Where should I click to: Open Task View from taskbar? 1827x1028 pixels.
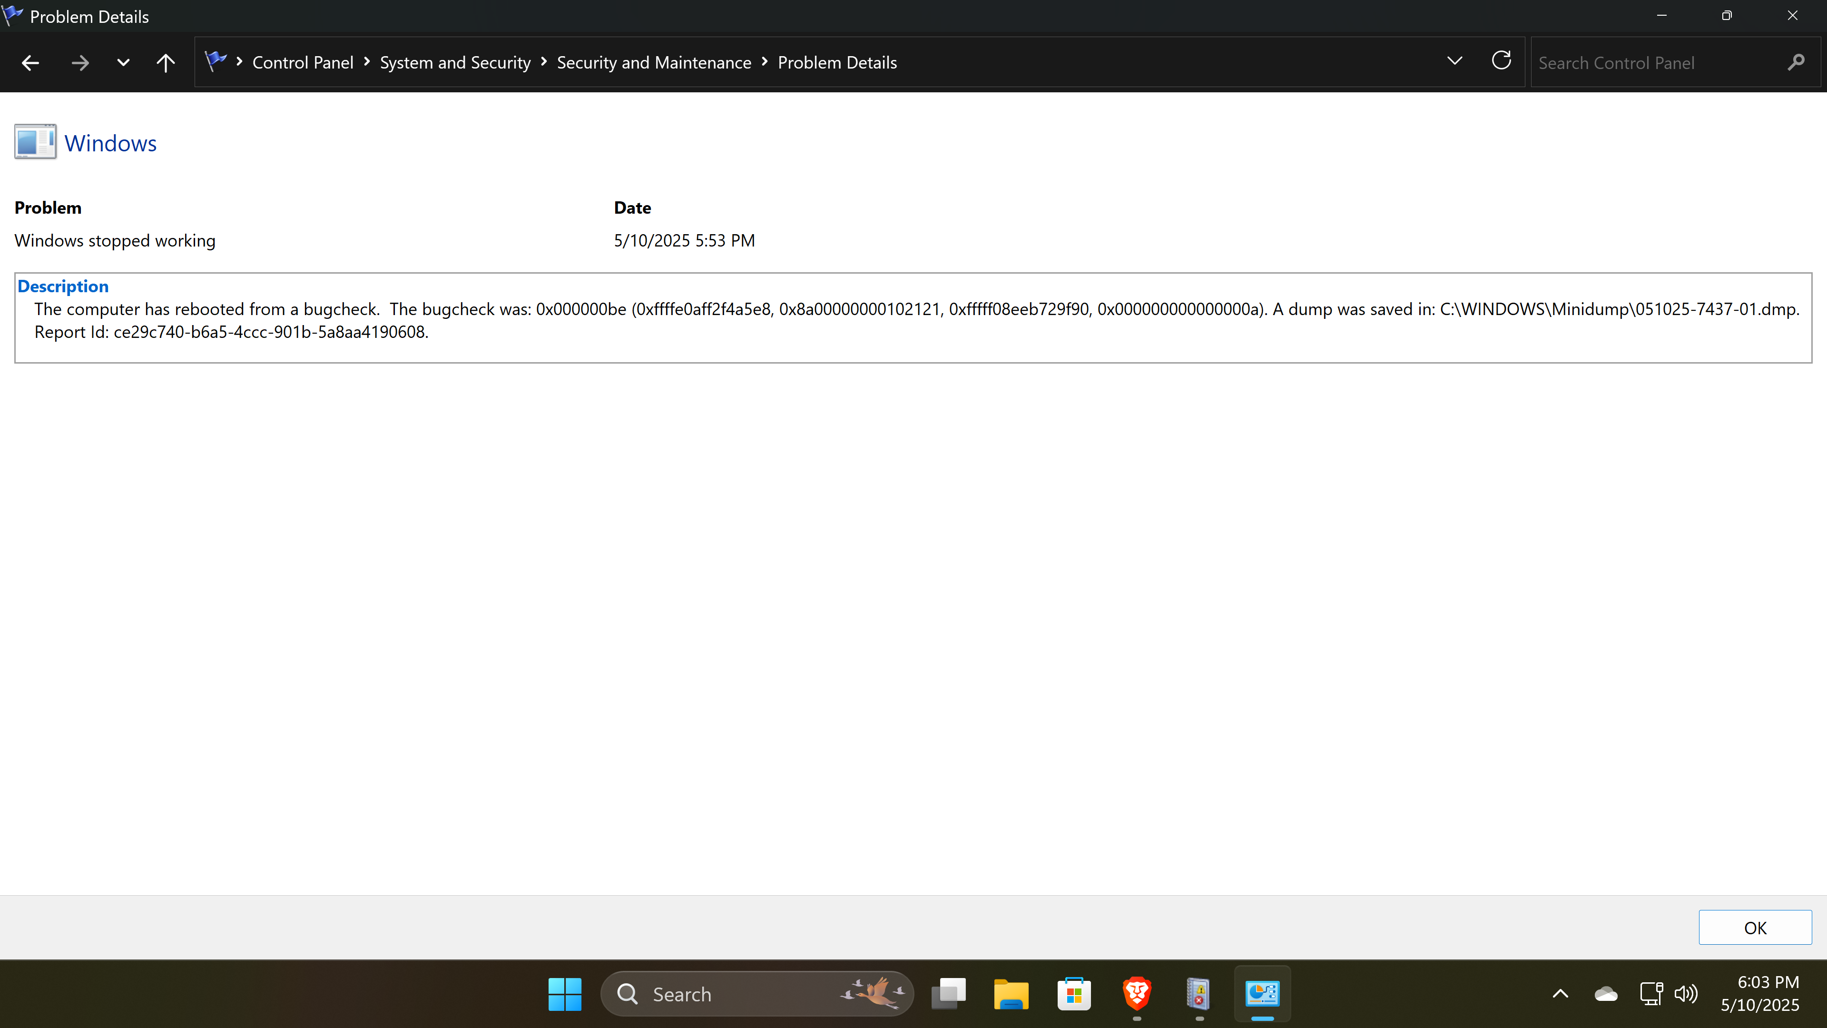click(948, 994)
